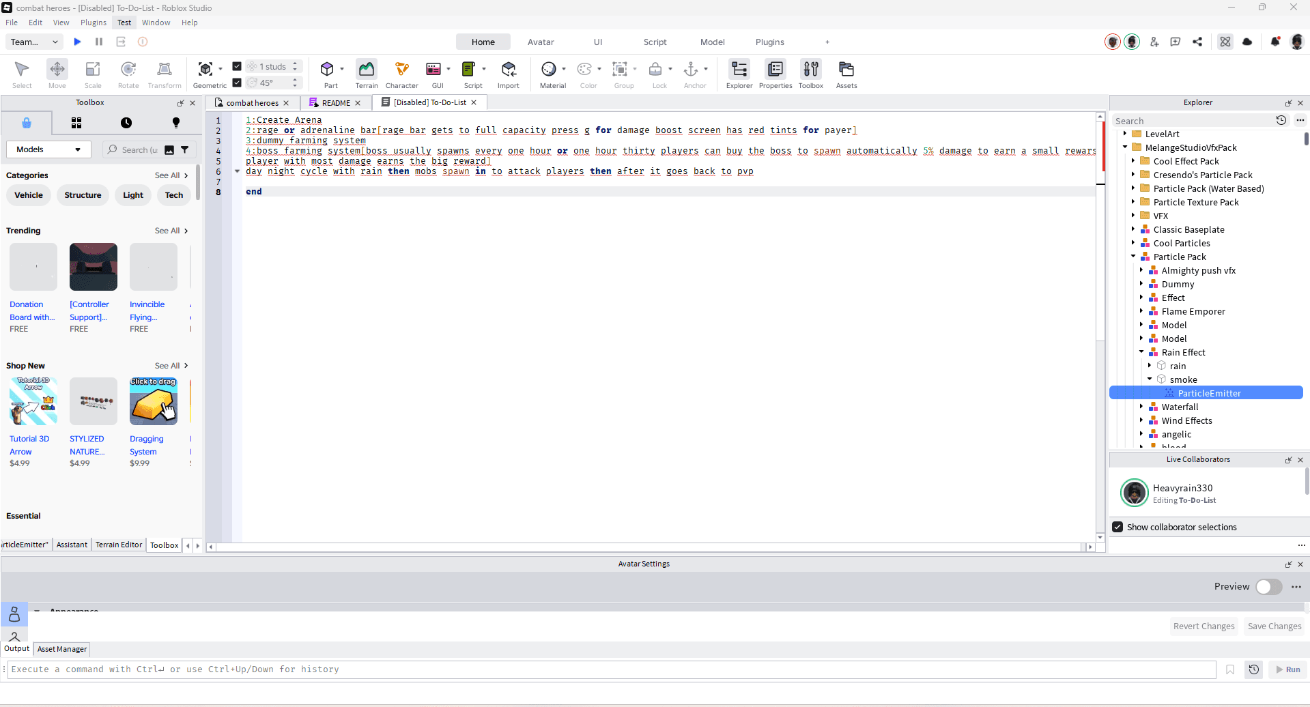The width and height of the screenshot is (1310, 707).
Task: Open the Toolbox search filter icon
Action: click(184, 149)
